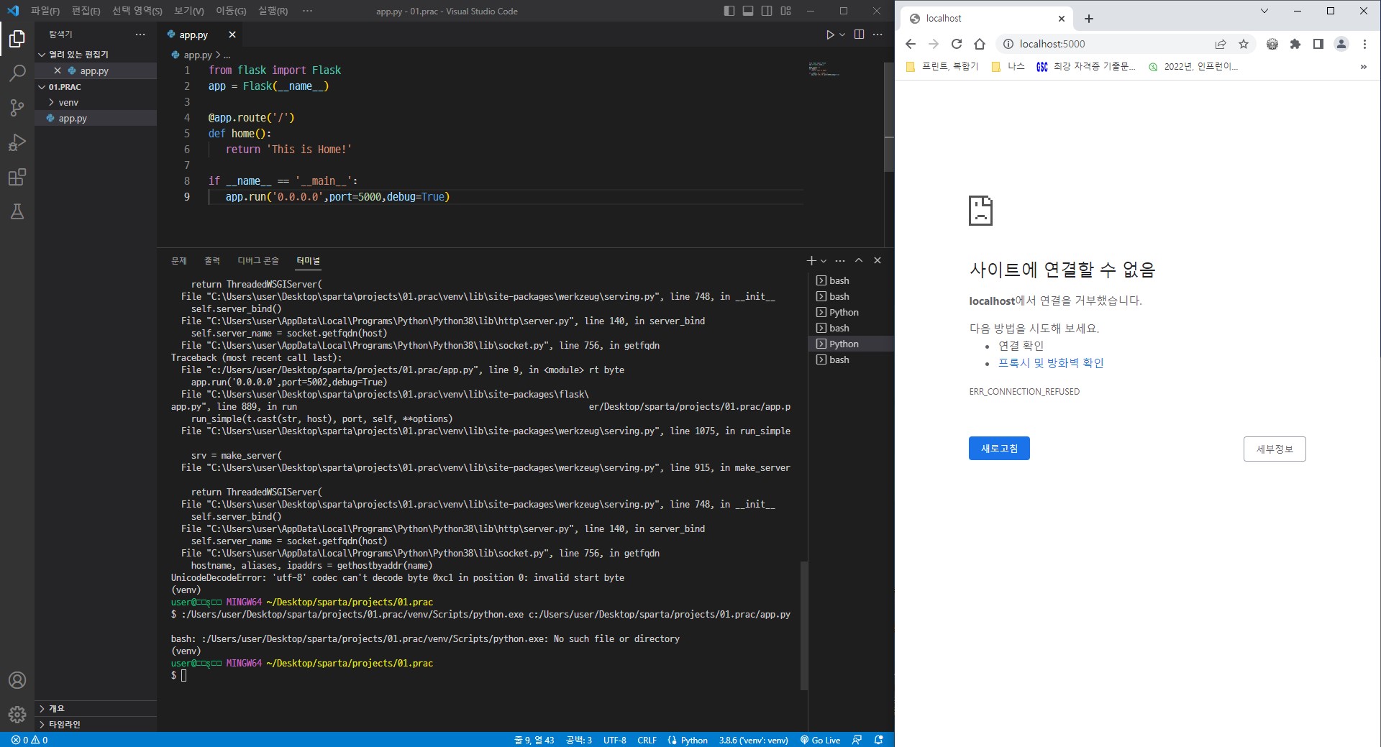Image resolution: width=1381 pixels, height=747 pixels.
Task: Start Go Live server from status bar
Action: (x=820, y=740)
